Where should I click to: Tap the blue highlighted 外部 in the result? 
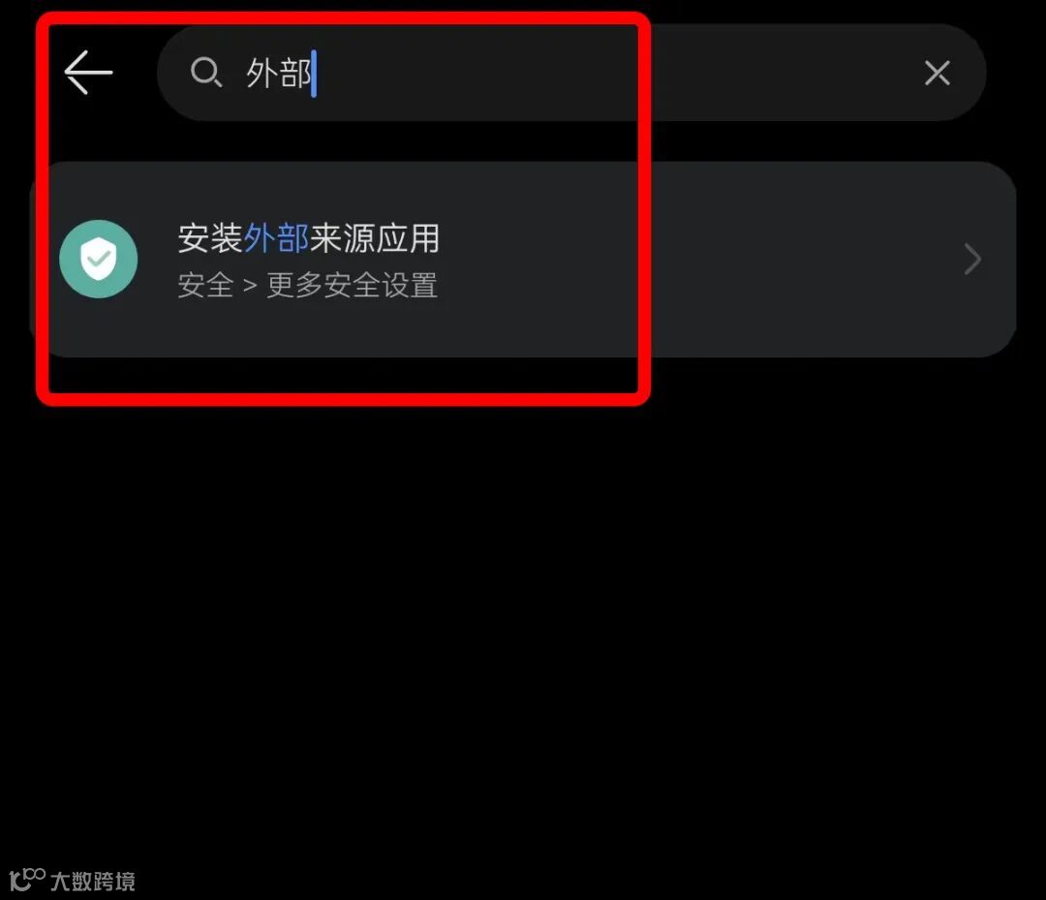pyautogui.click(x=276, y=238)
